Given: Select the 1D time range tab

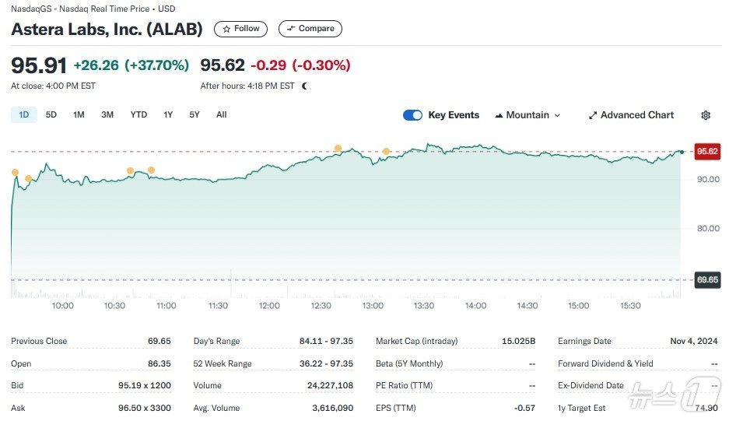Looking at the screenshot, I should coord(23,115).
